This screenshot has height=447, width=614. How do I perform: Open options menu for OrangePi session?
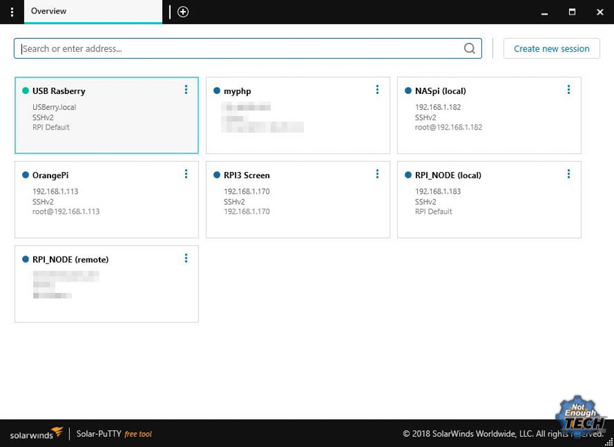[186, 174]
